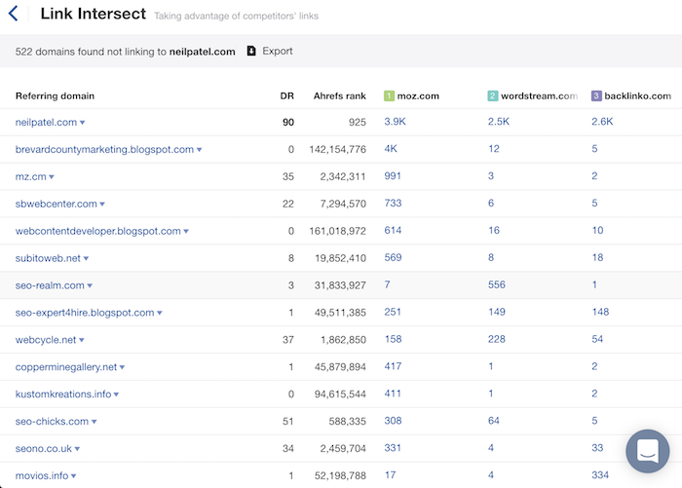The image size is (682, 488).
Task: Open the seono.co.uk domain link
Action: (x=44, y=448)
